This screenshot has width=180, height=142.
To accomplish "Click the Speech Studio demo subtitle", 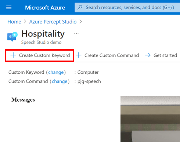I will click(42, 42).
